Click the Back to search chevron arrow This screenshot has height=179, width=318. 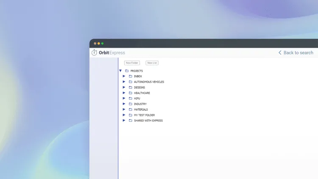coord(280,53)
